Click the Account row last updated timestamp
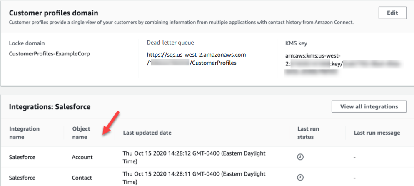Screen dimensions: 414x186 point(194,157)
